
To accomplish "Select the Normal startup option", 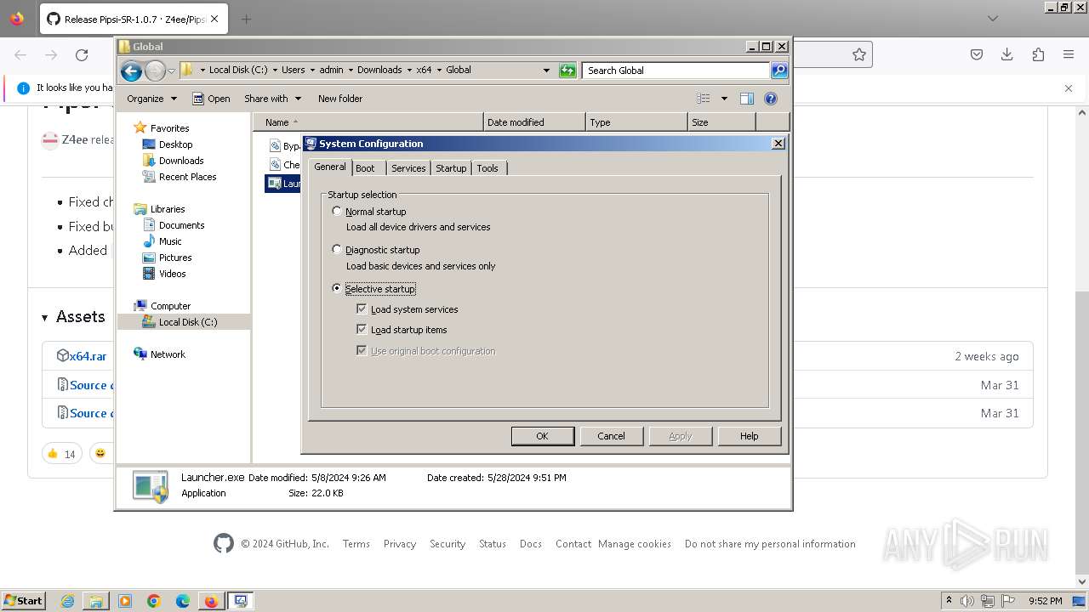I will (337, 211).
